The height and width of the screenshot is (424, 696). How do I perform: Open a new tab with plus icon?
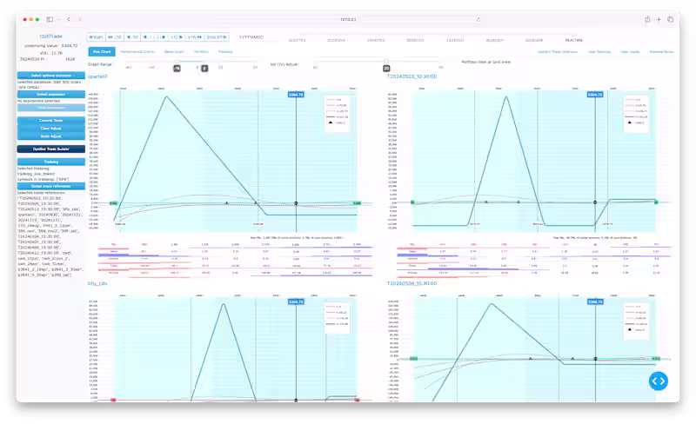659,19
